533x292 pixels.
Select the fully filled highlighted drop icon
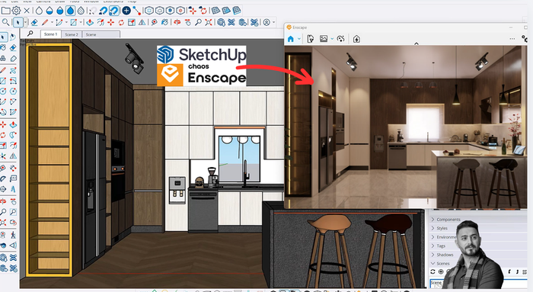coord(70,11)
